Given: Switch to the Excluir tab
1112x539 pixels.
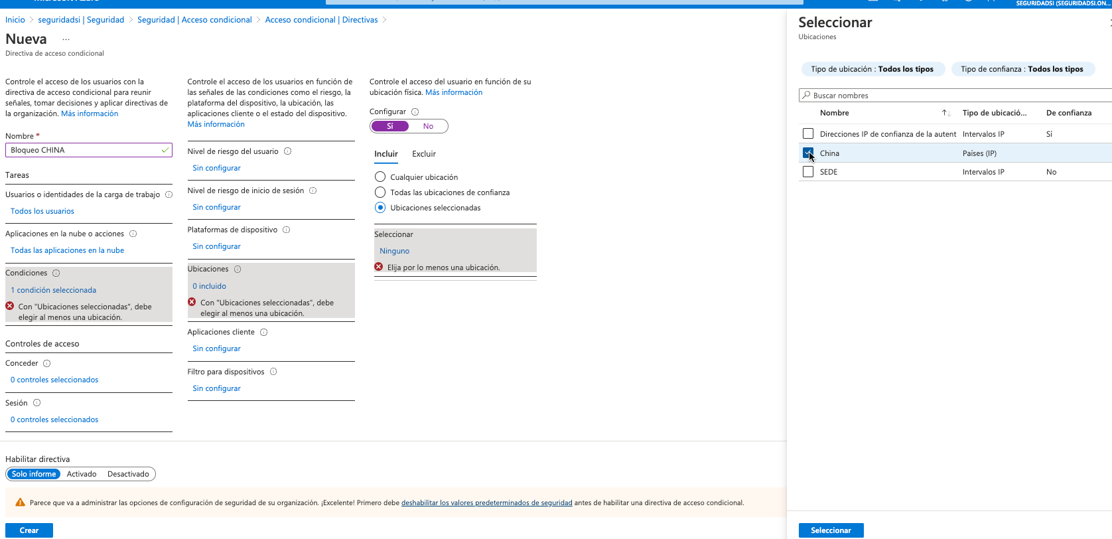Looking at the screenshot, I should [x=424, y=154].
